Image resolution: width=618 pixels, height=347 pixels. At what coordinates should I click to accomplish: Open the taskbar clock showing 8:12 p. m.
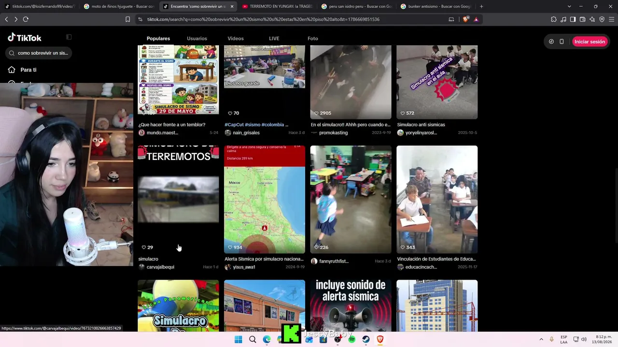pyautogui.click(x=601, y=339)
